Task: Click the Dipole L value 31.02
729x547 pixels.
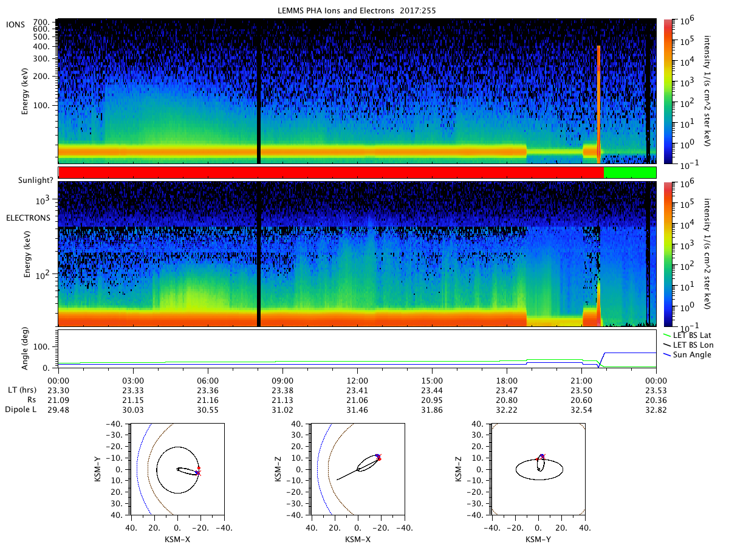Action: [282, 410]
